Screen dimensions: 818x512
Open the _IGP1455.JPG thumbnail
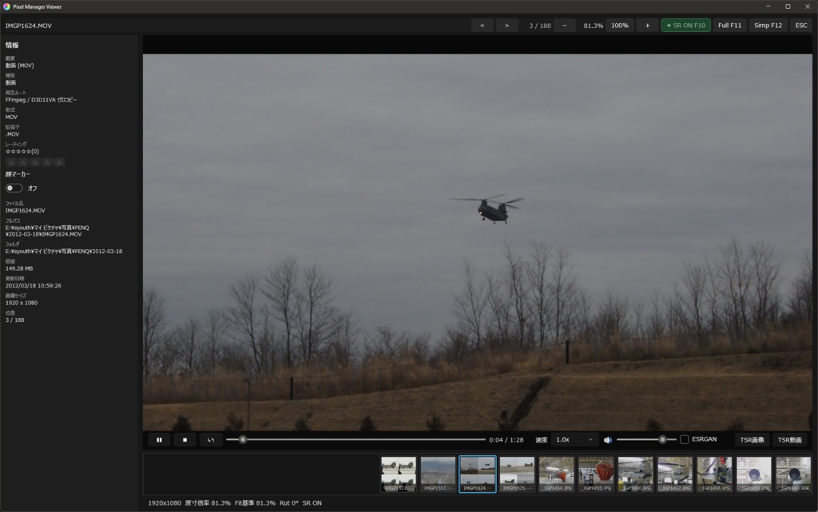[x=596, y=474]
